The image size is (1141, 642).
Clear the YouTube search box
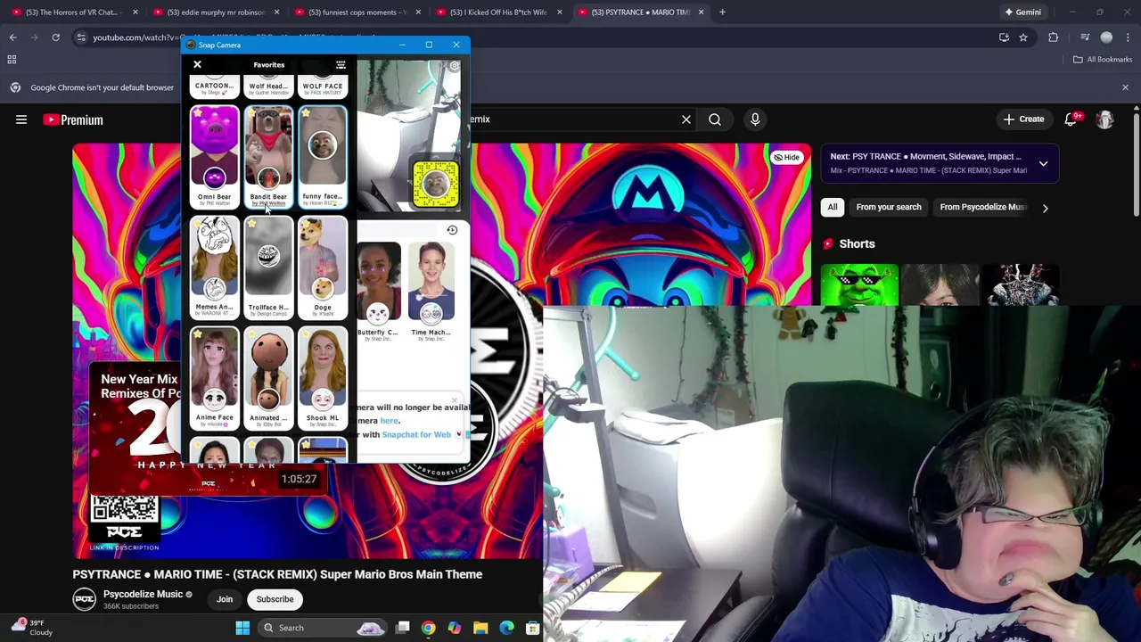tap(686, 119)
